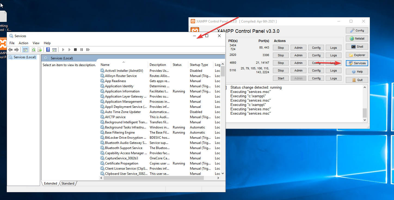394x200 pixels.
Task: Click the Stop Service square icon
Action: [x=75, y=50]
